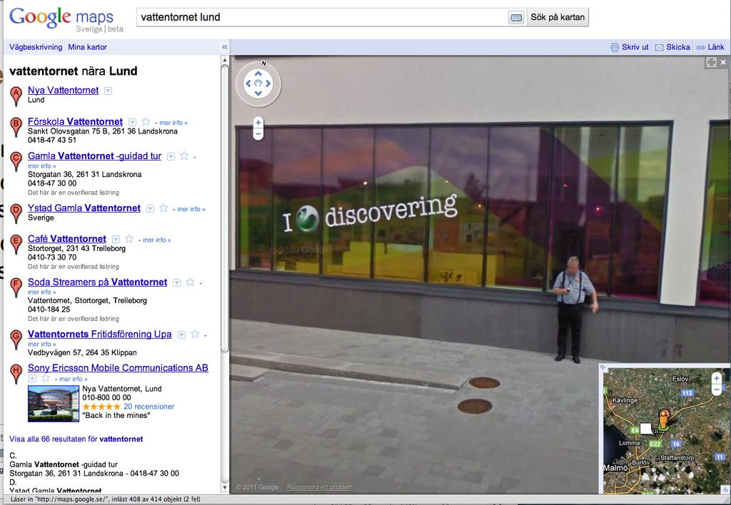Choose Skicka to send the map
The height and width of the screenshot is (505, 731).
tap(678, 47)
